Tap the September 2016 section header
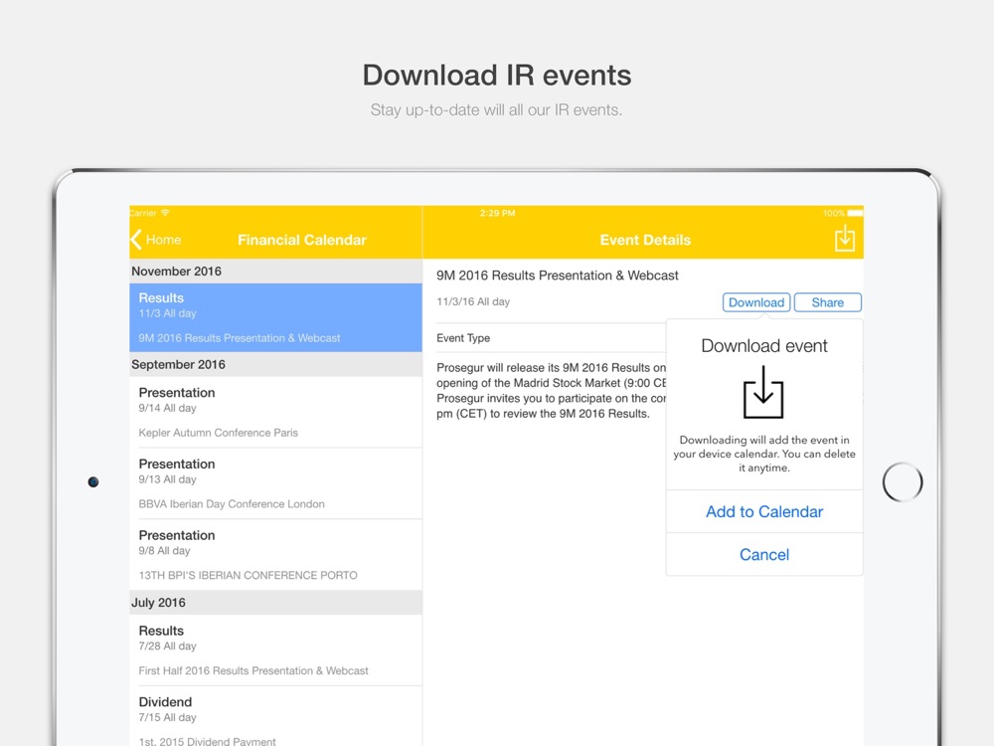The height and width of the screenshot is (746, 994). [x=275, y=364]
